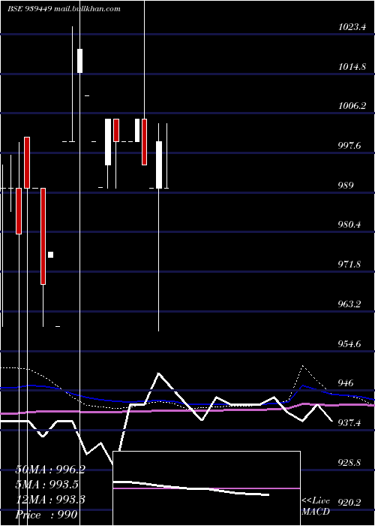Click the 946 price axis label

[x=346, y=382]
